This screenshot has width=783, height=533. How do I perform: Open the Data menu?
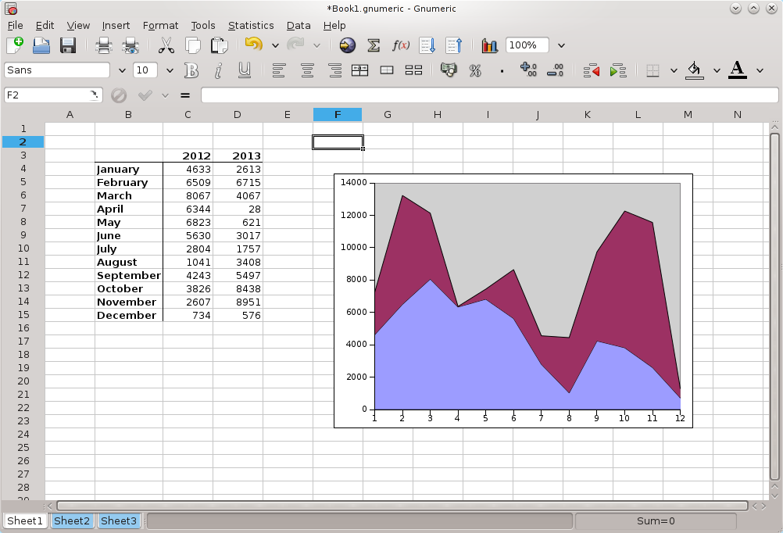point(299,26)
